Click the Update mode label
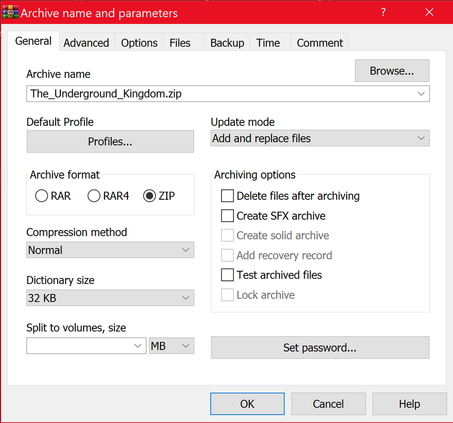The height and width of the screenshot is (423, 453). (243, 122)
